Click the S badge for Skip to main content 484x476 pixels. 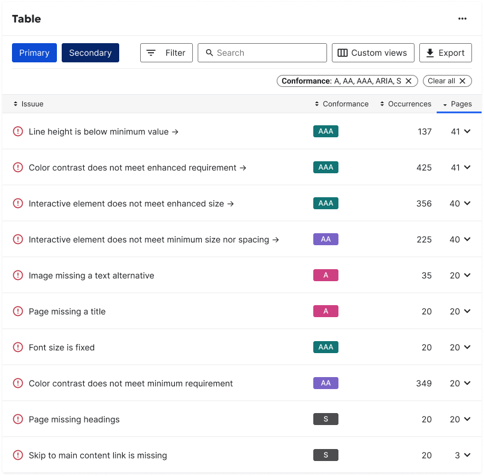coord(325,455)
